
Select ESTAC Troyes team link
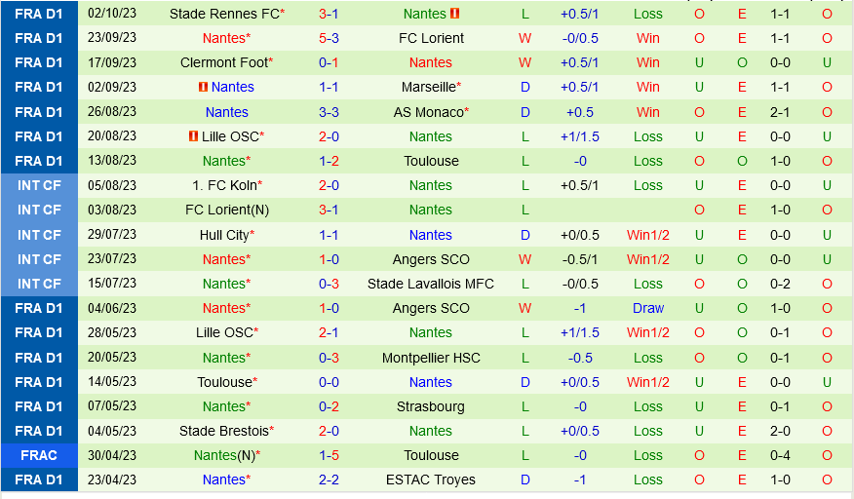[431, 480]
